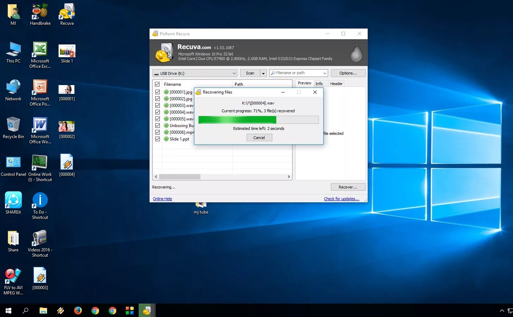Open Videos 2016 shortcut
Viewport: 513px width, 317px height.
pyautogui.click(x=40, y=244)
